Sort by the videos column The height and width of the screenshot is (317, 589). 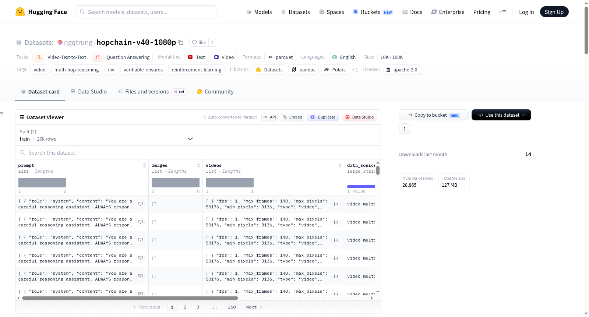point(340,165)
